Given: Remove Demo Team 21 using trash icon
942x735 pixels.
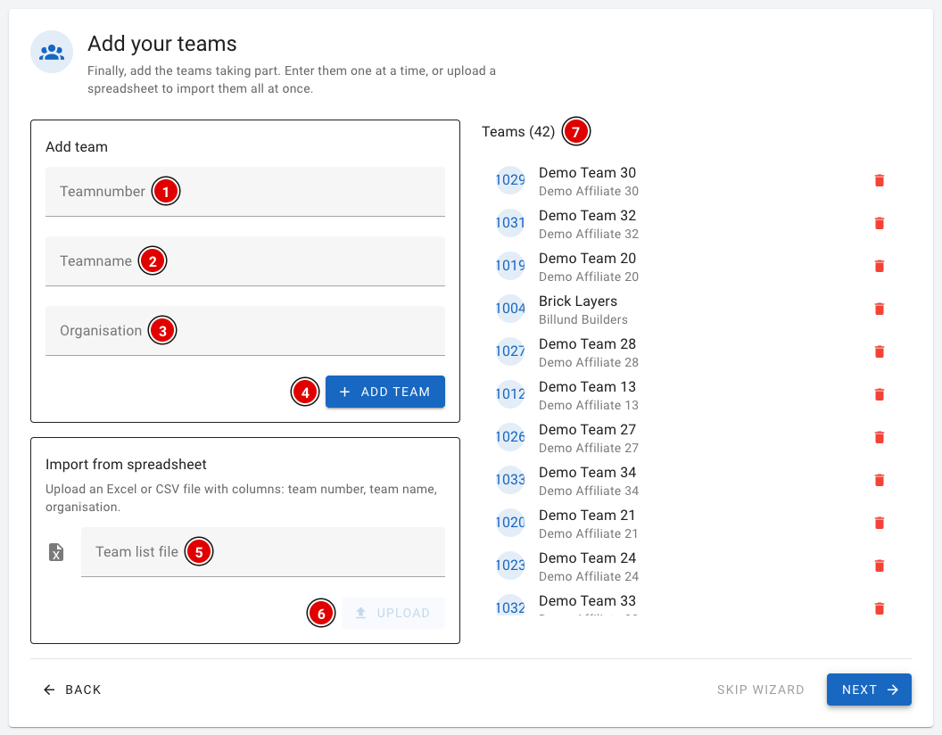Looking at the screenshot, I should pos(879,523).
